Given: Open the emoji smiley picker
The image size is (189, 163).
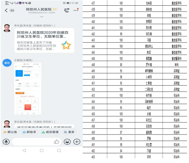Looking at the screenshot, I should point(67,142).
